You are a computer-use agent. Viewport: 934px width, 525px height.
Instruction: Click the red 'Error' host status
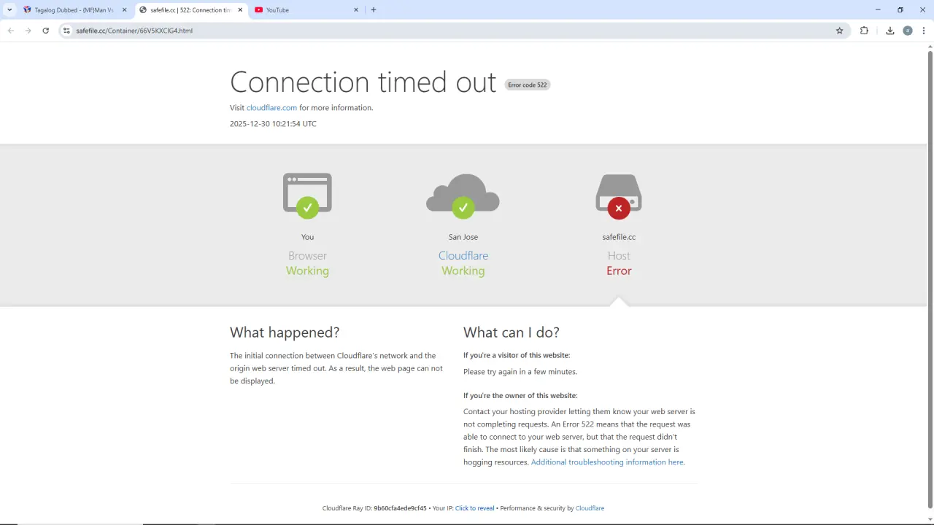[x=619, y=271]
